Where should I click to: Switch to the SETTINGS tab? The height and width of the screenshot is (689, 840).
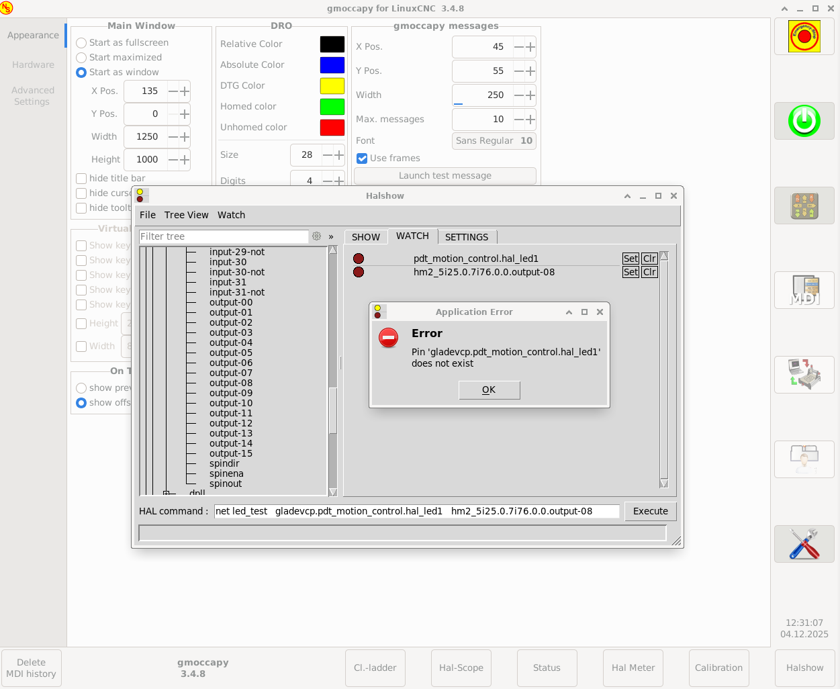pos(467,237)
